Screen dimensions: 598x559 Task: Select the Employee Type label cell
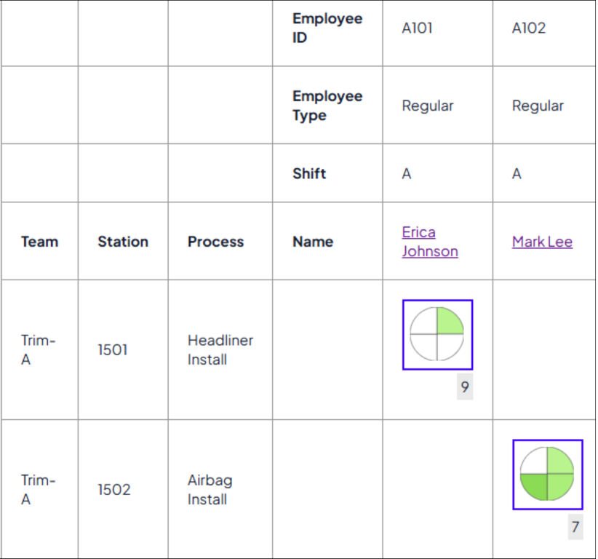pos(327,106)
